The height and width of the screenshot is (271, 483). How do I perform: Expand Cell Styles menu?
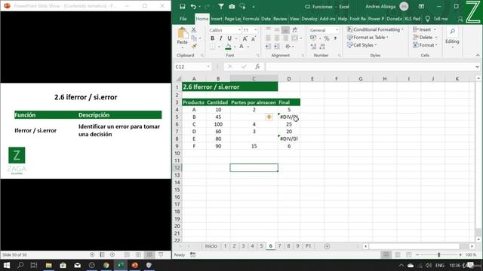click(362, 45)
